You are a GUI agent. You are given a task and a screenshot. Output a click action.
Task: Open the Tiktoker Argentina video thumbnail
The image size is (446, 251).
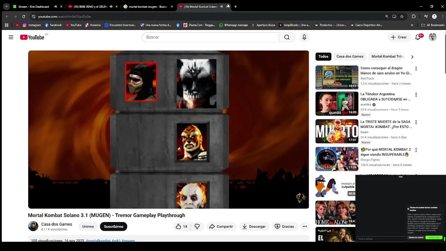coord(337,104)
